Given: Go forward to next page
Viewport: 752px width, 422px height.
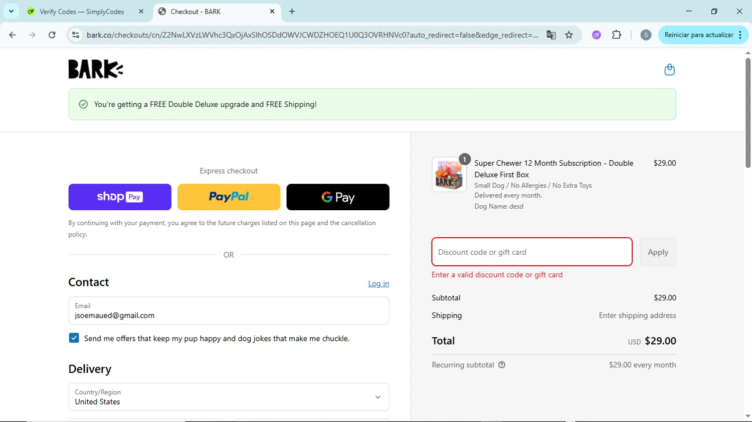Looking at the screenshot, I should coord(32,35).
